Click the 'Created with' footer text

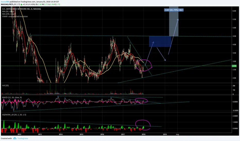(x=6, y=138)
